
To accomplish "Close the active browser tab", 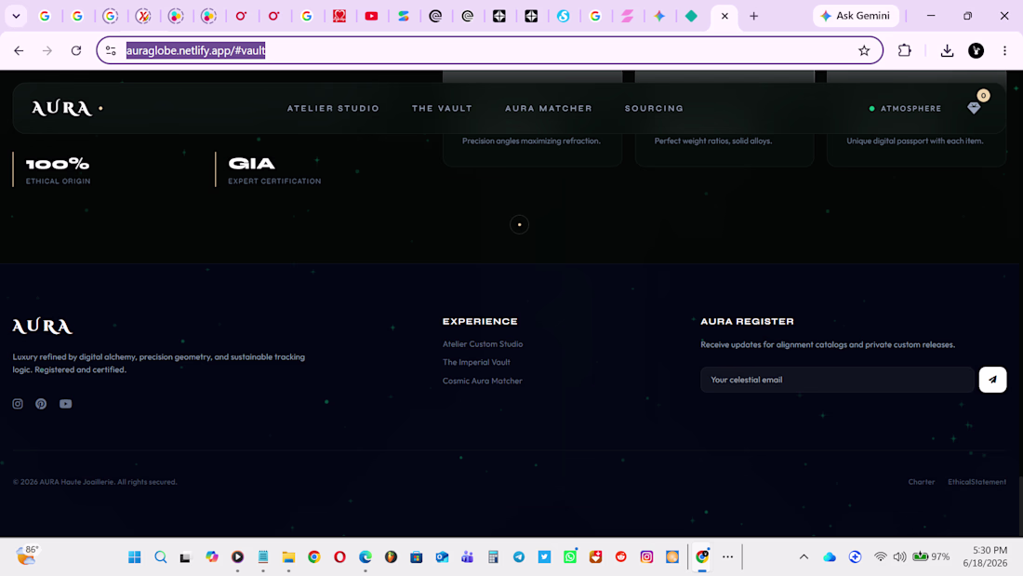I will point(724,16).
